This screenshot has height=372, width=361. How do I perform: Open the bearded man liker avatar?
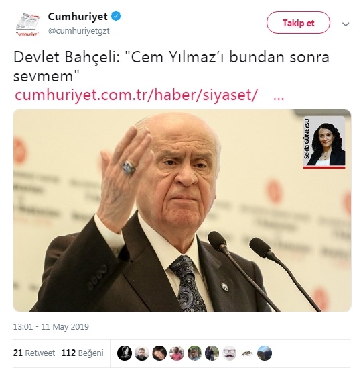[142, 353]
